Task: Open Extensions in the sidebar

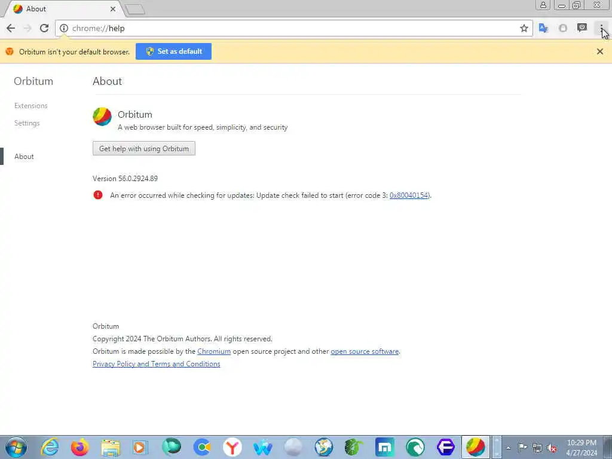Action: [x=31, y=106]
